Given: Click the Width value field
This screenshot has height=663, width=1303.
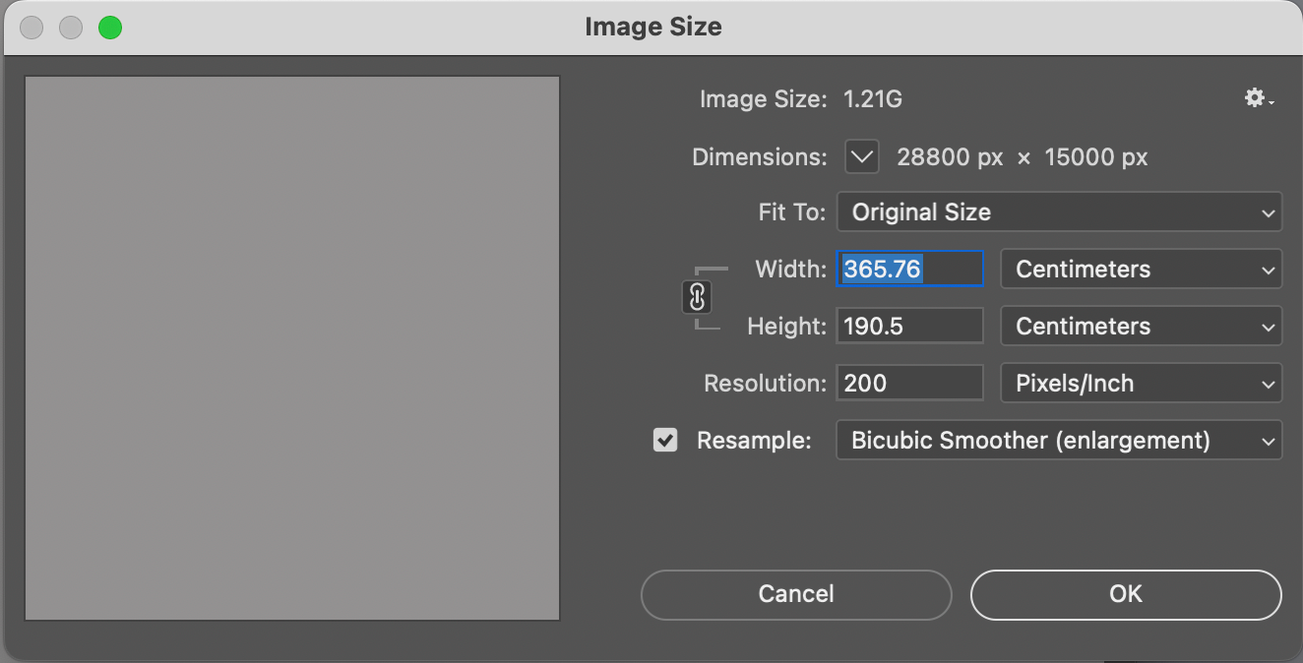Looking at the screenshot, I should click(x=909, y=270).
